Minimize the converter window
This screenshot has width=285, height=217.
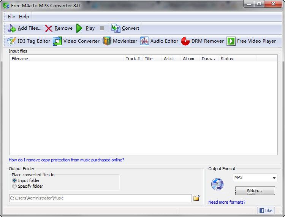click(x=249, y=4)
